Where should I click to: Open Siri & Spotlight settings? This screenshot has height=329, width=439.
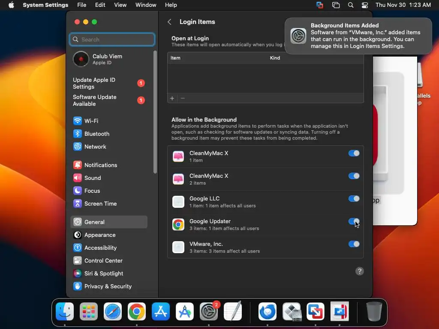tap(108, 274)
